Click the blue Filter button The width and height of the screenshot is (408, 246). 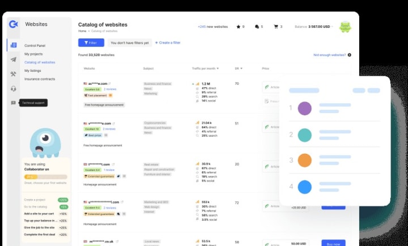[x=91, y=42]
